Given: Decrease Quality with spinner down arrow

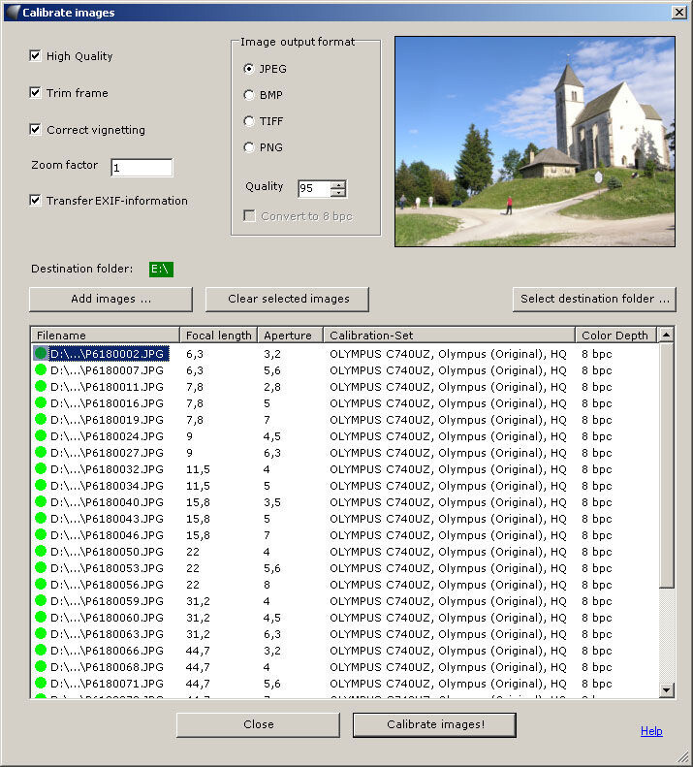Looking at the screenshot, I should [338, 193].
